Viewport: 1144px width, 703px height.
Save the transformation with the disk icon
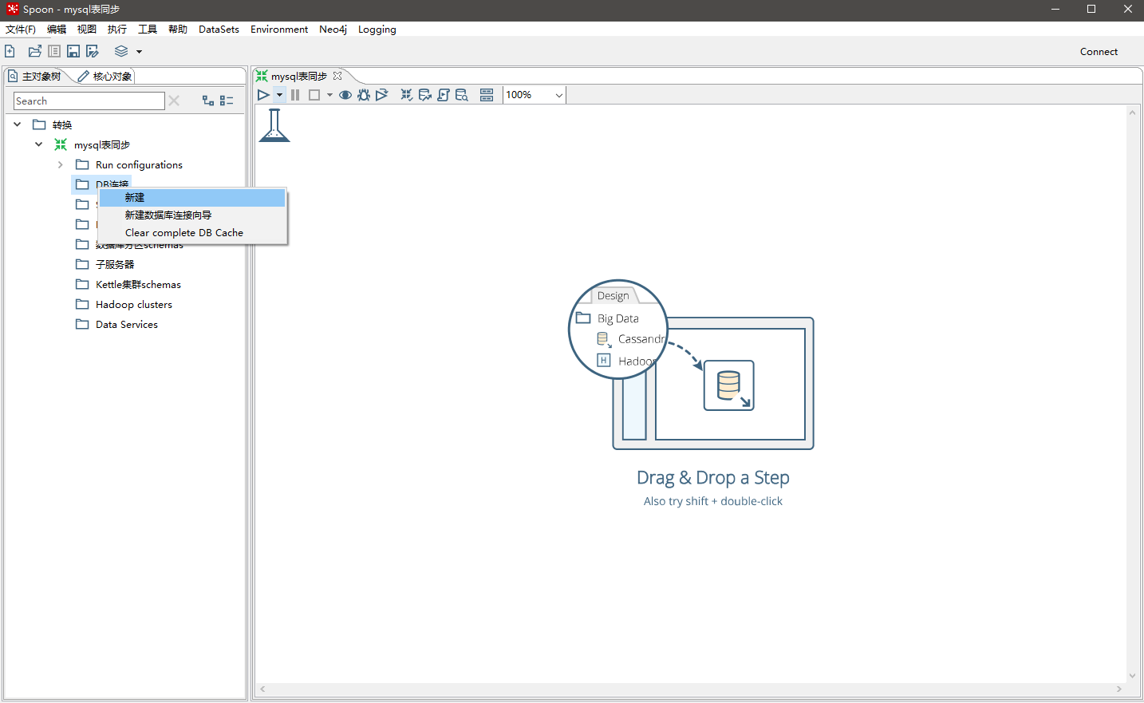pos(73,51)
